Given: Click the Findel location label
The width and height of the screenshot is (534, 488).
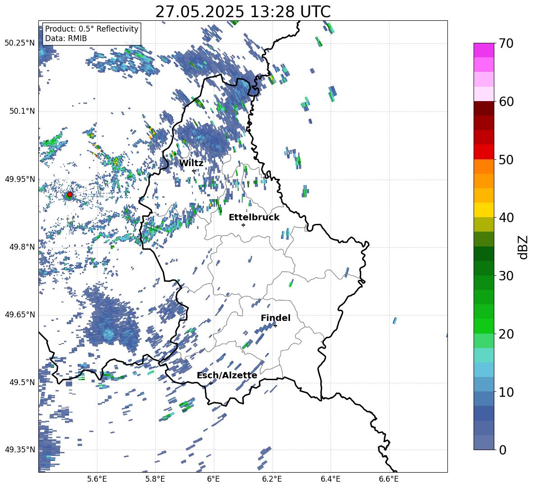Looking at the screenshot, I should point(276,318).
